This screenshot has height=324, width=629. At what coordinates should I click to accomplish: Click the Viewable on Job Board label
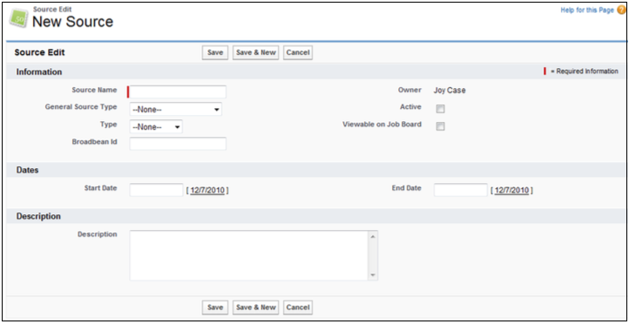tap(382, 125)
